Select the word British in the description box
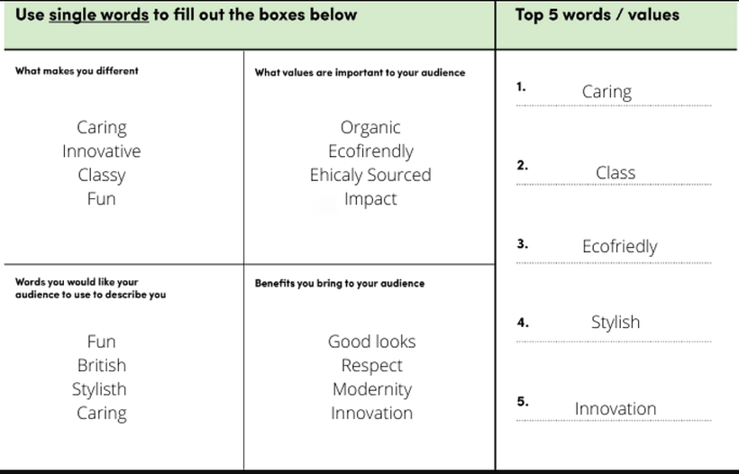Viewport: 739px width, 474px height. point(102,365)
